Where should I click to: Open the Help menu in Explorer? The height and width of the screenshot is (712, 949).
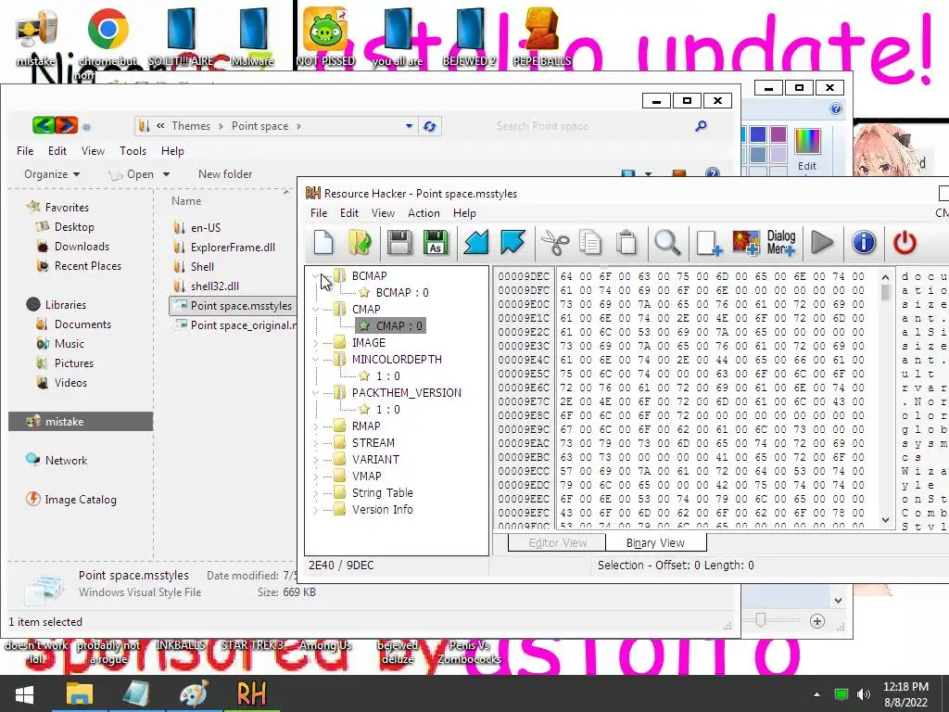point(172,151)
